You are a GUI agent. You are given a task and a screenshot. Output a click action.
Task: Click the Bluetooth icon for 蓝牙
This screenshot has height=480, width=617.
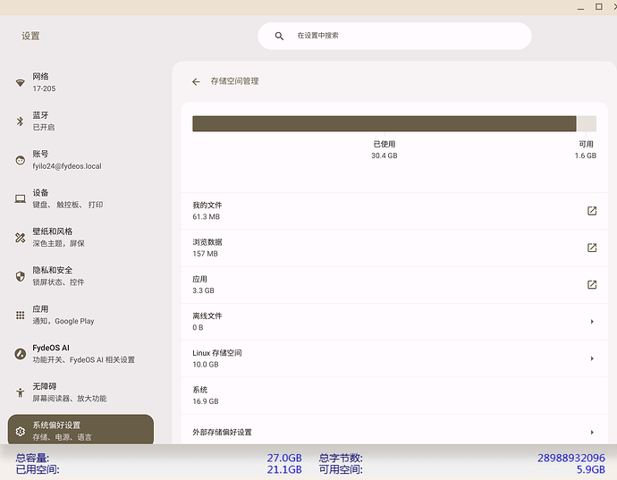pos(20,122)
